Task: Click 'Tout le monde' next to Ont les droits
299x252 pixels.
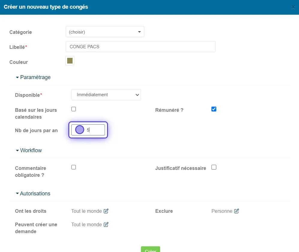Action: tap(86, 211)
